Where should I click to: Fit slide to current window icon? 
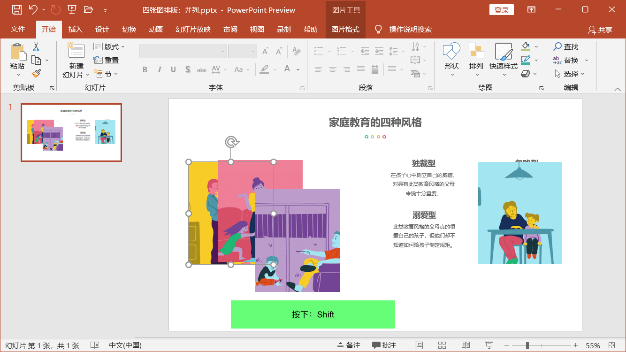(x=611, y=345)
